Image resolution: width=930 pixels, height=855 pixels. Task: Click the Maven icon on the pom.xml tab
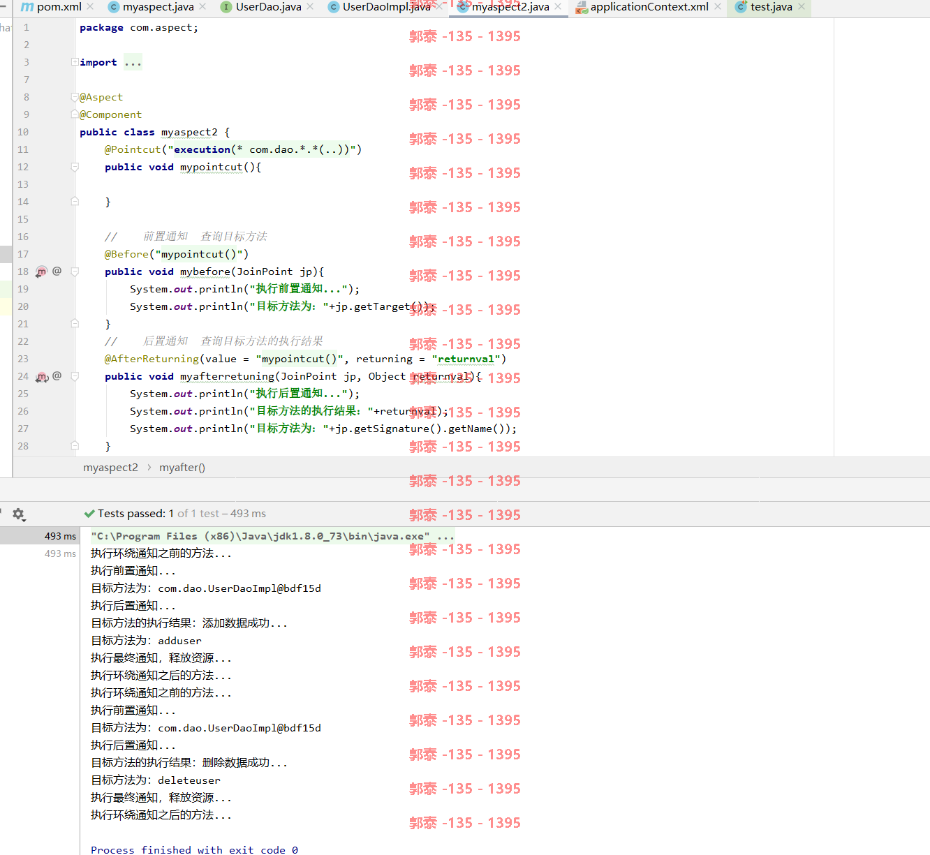pos(27,7)
